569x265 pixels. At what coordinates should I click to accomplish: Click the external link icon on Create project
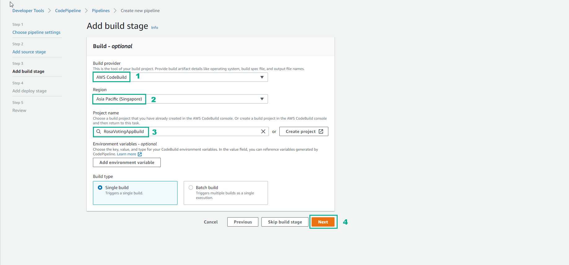321,131
